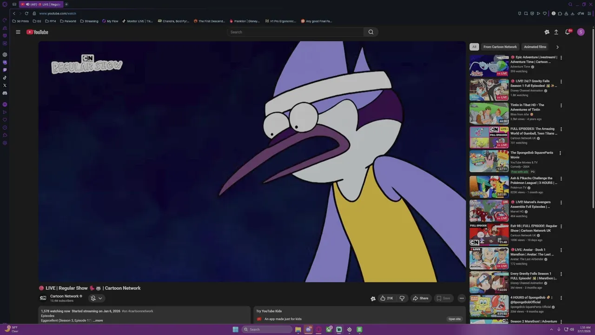Open options menu for Epic Adventure Livestream

pyautogui.click(x=561, y=58)
